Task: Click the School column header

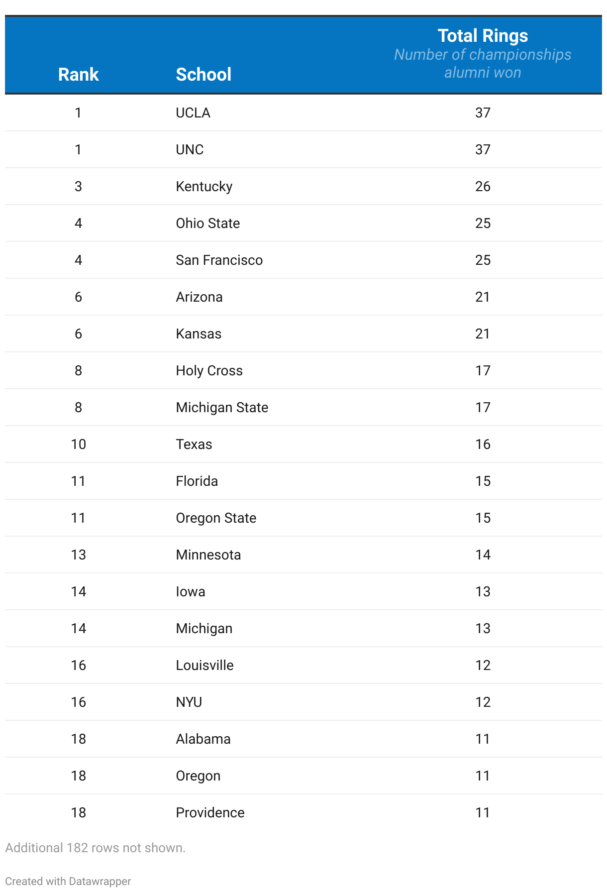Action: [203, 74]
